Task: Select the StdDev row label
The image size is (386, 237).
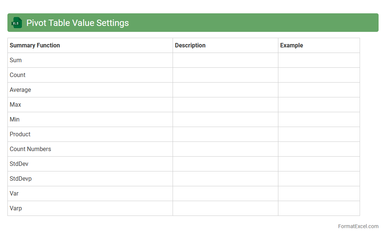Action: pyautogui.click(x=19, y=164)
